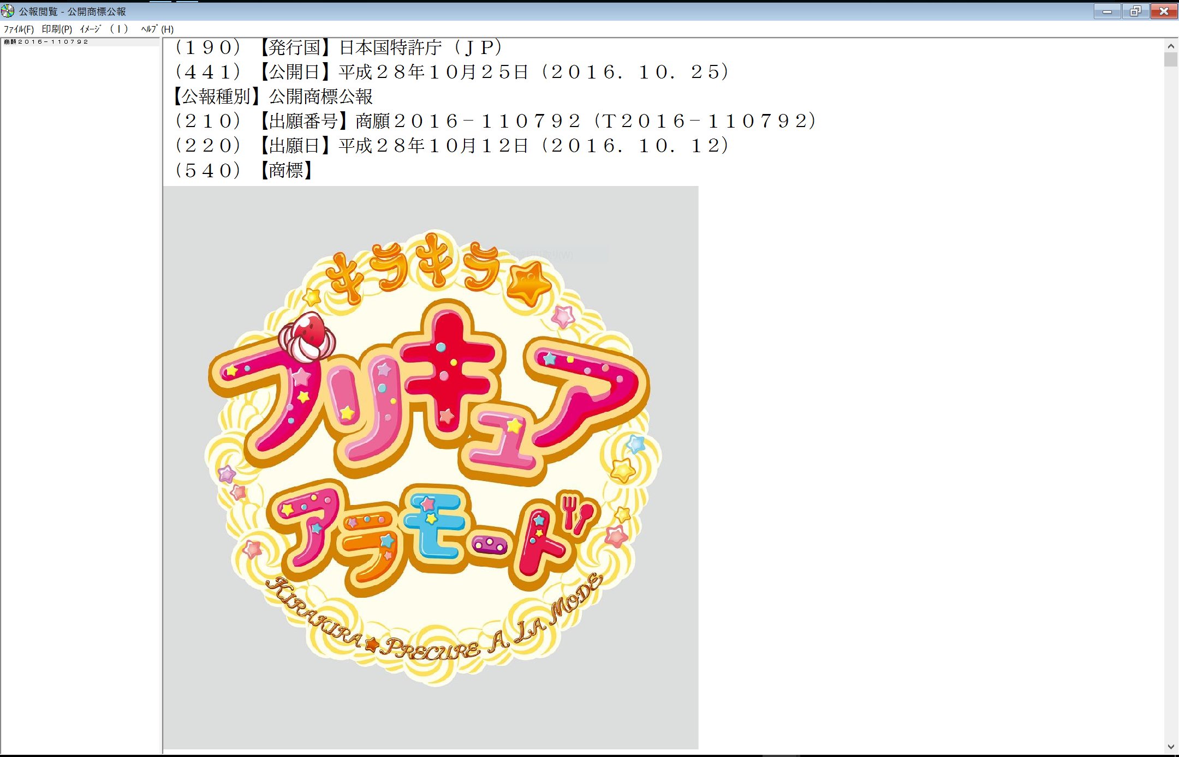Click the application icon in title bar

pyautogui.click(x=8, y=11)
